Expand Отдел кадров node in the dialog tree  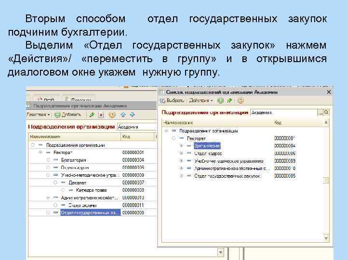click(181, 153)
